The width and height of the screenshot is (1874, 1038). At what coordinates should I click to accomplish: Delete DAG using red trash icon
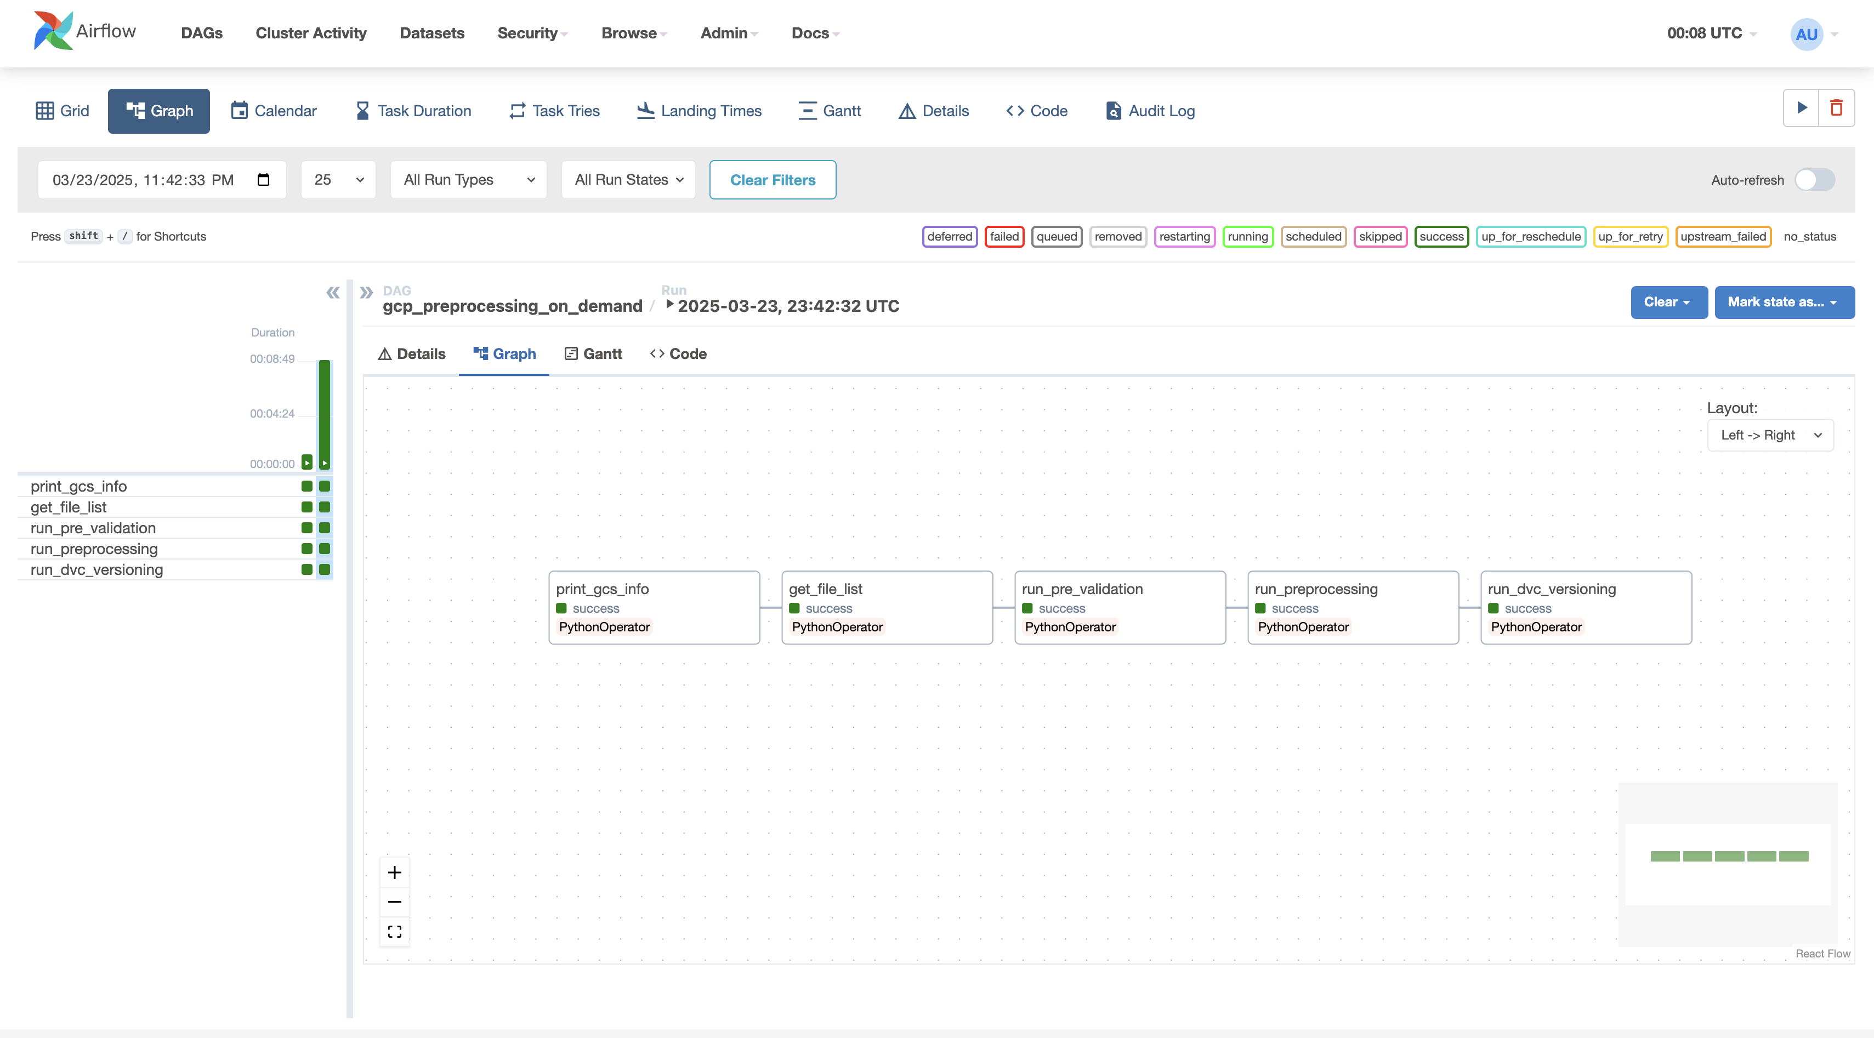1836,109
